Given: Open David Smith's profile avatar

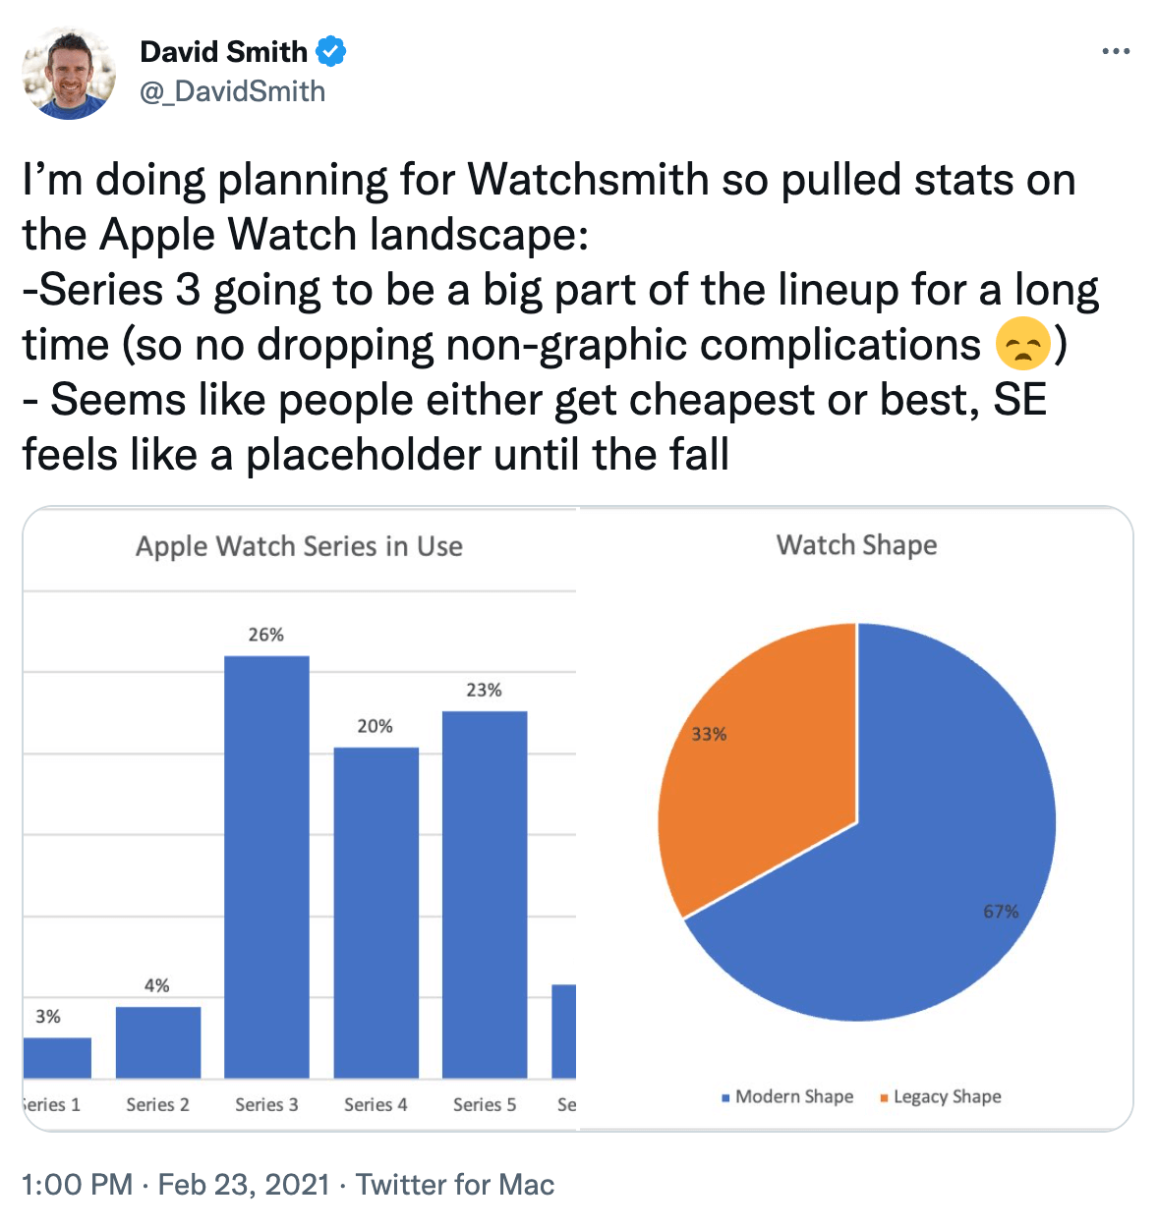Looking at the screenshot, I should point(69,73).
